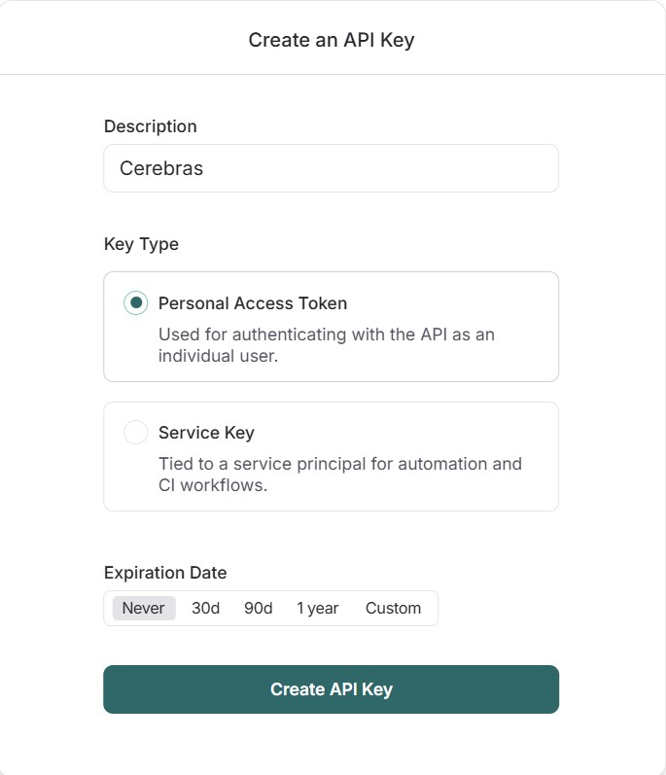Click the "Create an API Key" dialog title
Screen dimensions: 666x775
pyautogui.click(x=332, y=40)
